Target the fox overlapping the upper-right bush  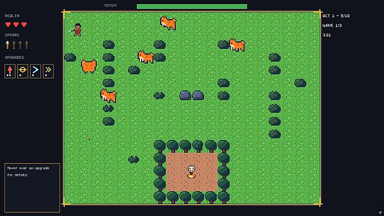click(237, 45)
